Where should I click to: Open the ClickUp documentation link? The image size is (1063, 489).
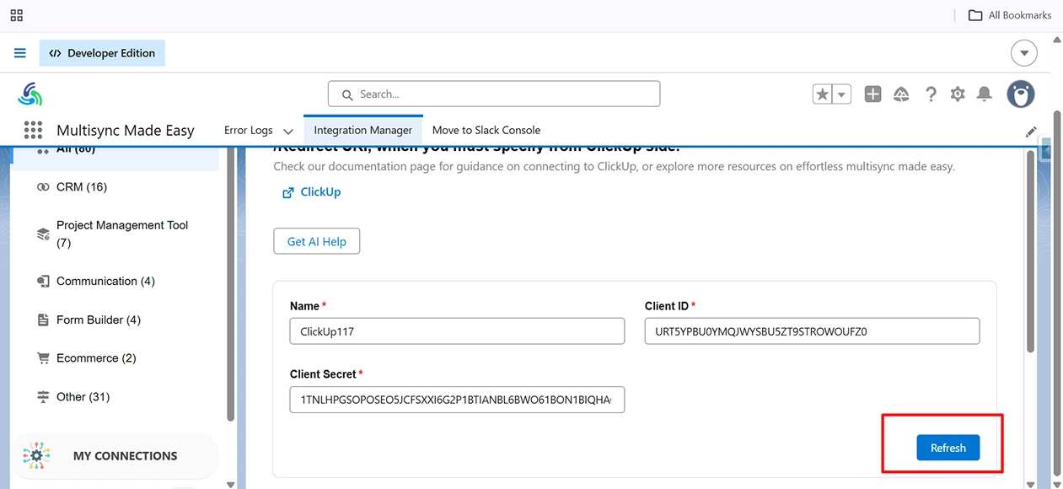pos(320,192)
